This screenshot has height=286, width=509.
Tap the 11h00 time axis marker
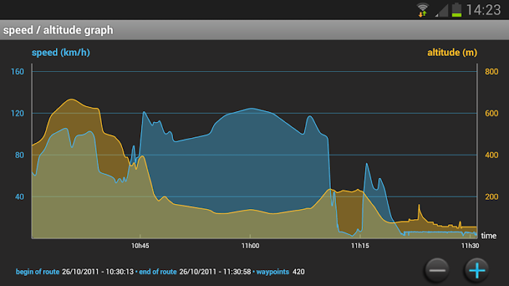coord(250,246)
